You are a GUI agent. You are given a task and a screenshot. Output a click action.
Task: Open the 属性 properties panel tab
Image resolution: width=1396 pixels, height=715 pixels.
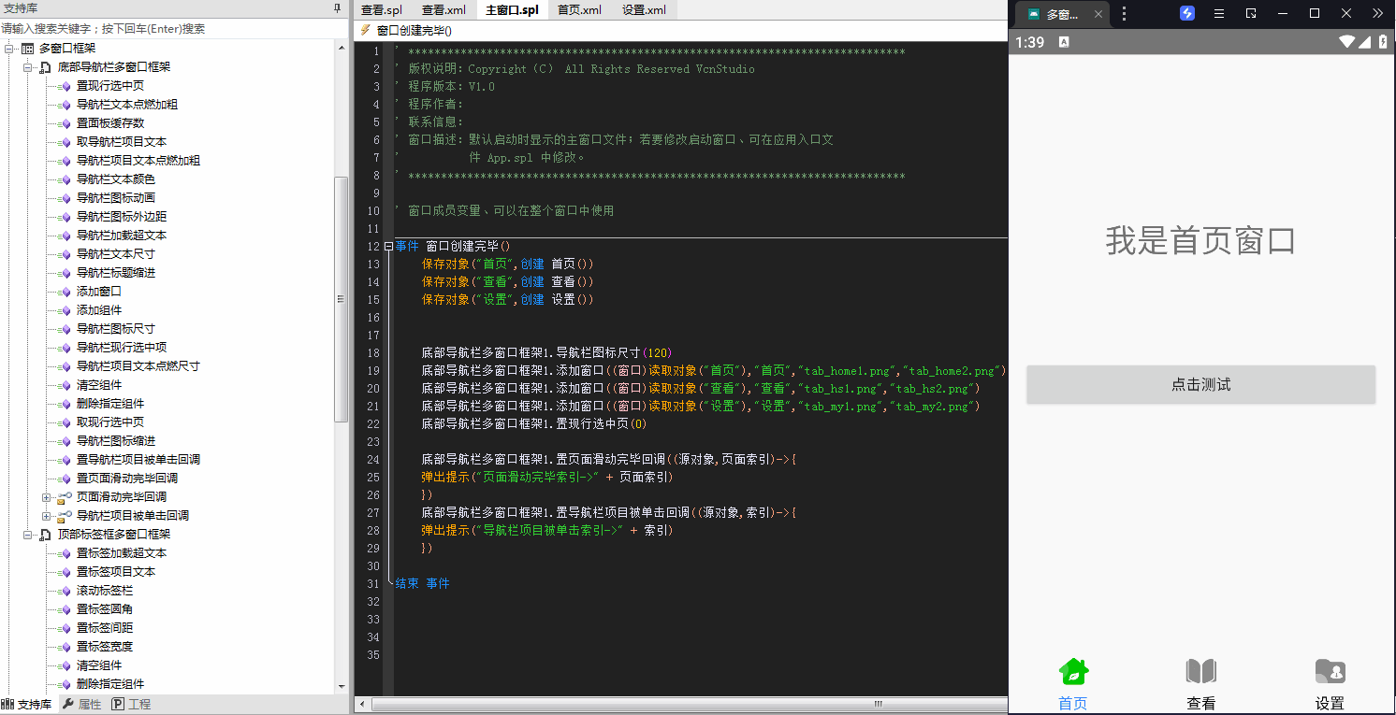coord(81,705)
